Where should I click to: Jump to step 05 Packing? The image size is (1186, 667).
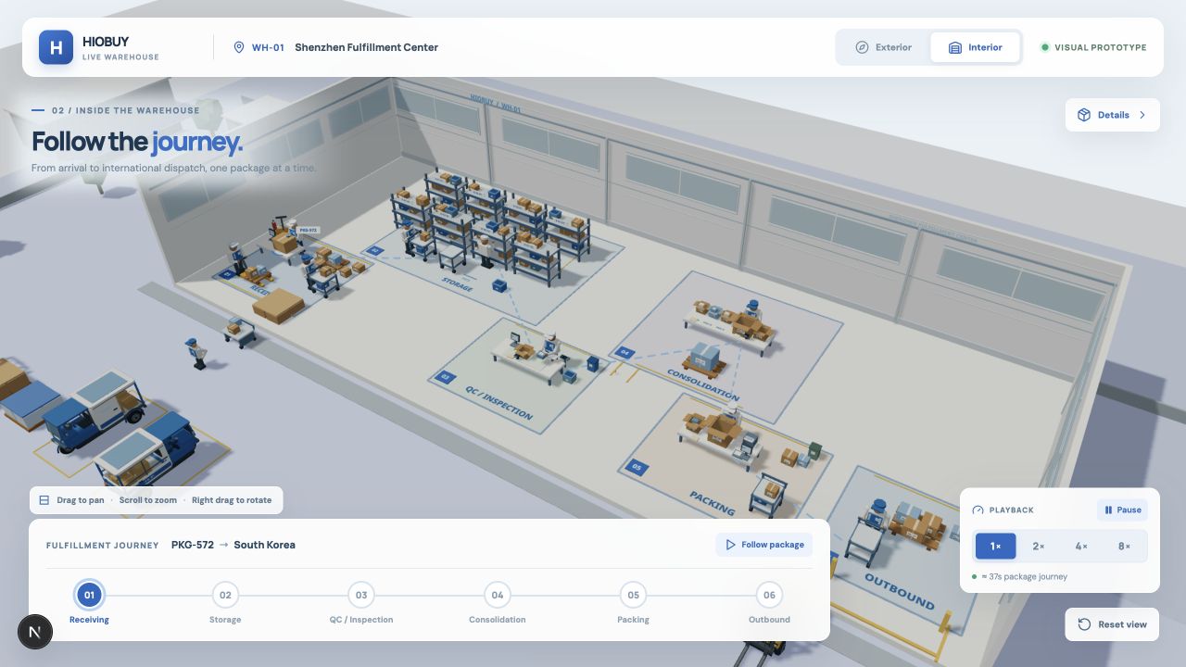pyautogui.click(x=633, y=595)
